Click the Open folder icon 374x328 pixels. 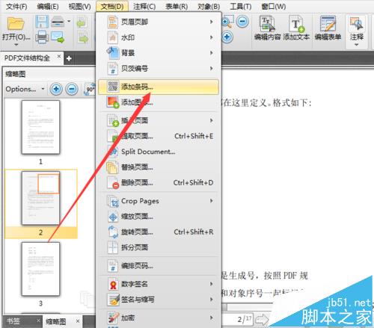click(16, 23)
